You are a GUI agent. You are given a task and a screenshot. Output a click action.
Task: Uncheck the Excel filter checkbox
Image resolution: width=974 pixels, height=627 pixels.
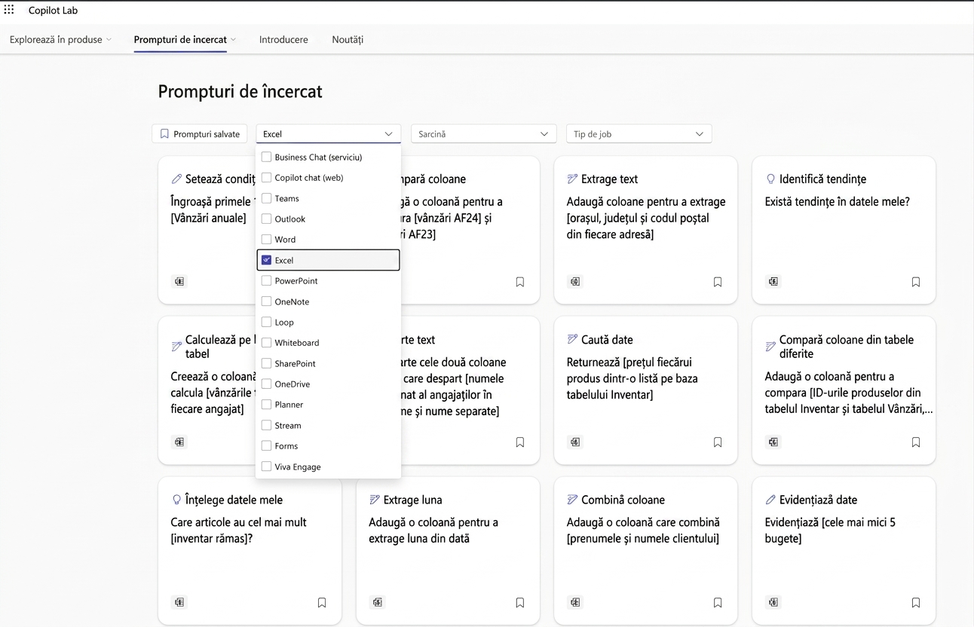[266, 260]
